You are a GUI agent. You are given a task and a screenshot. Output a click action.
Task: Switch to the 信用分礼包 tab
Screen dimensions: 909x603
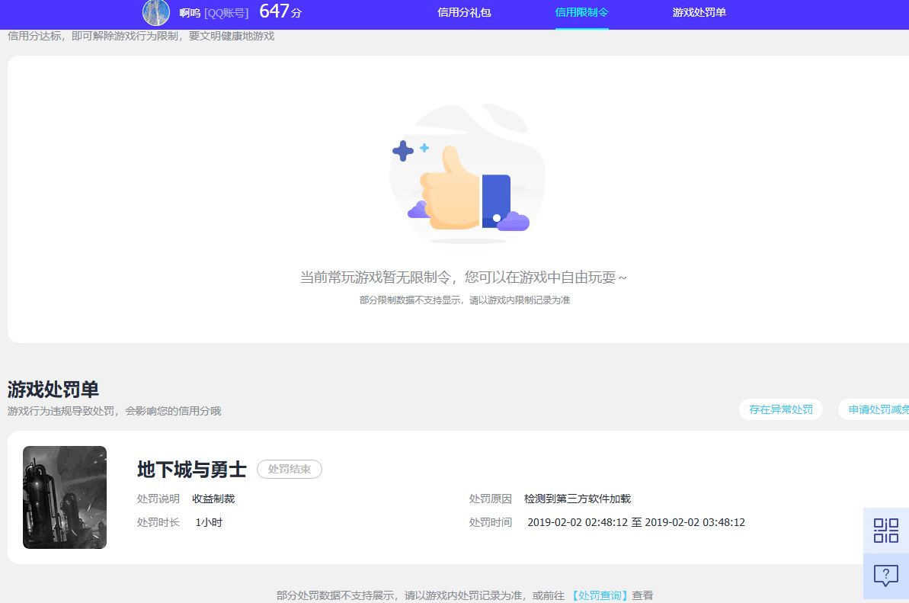click(x=464, y=13)
